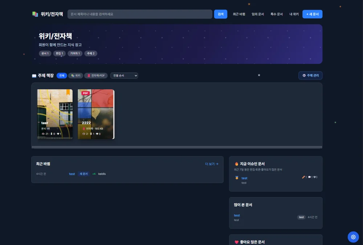
Task: Click the pink heart icon beside 좋아요 많은 문서
Action: click(236, 242)
